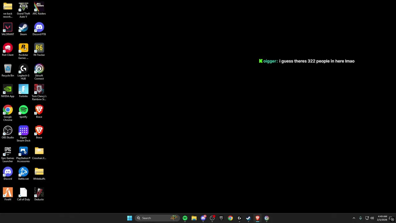Open Rockstar Games launcher desktop icon
Viewport: 396px width, 223px height.
pyautogui.click(x=23, y=51)
